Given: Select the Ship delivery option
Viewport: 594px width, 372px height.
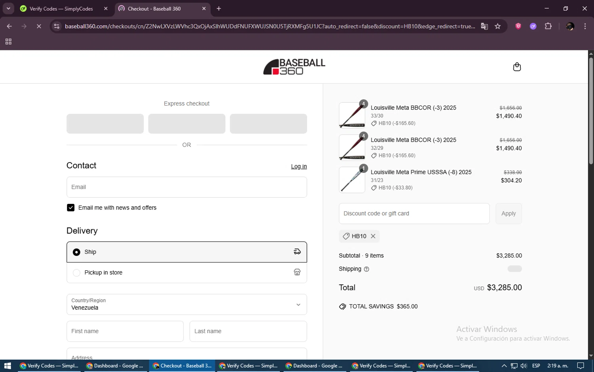Looking at the screenshot, I should (x=187, y=252).
